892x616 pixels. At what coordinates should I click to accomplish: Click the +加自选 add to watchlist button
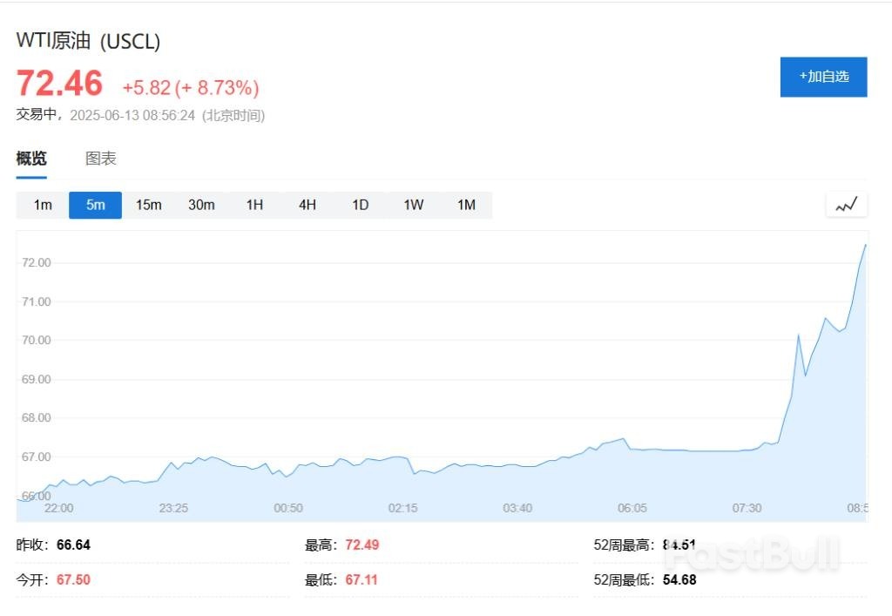[823, 77]
